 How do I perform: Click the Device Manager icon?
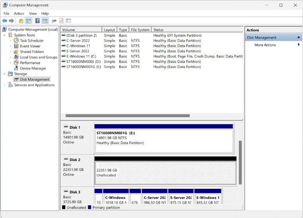click(x=16, y=68)
